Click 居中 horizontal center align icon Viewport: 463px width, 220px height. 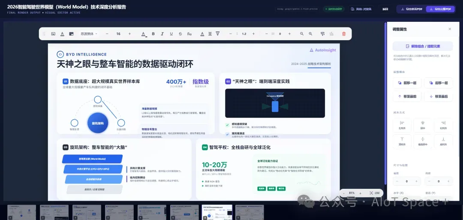(423, 125)
